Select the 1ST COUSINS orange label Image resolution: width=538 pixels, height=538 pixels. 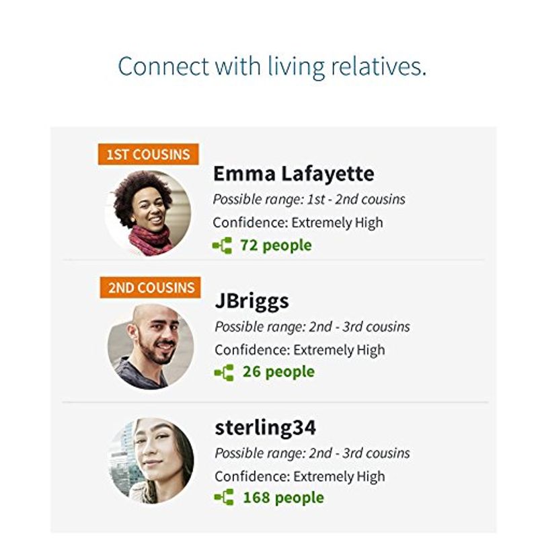148,155
